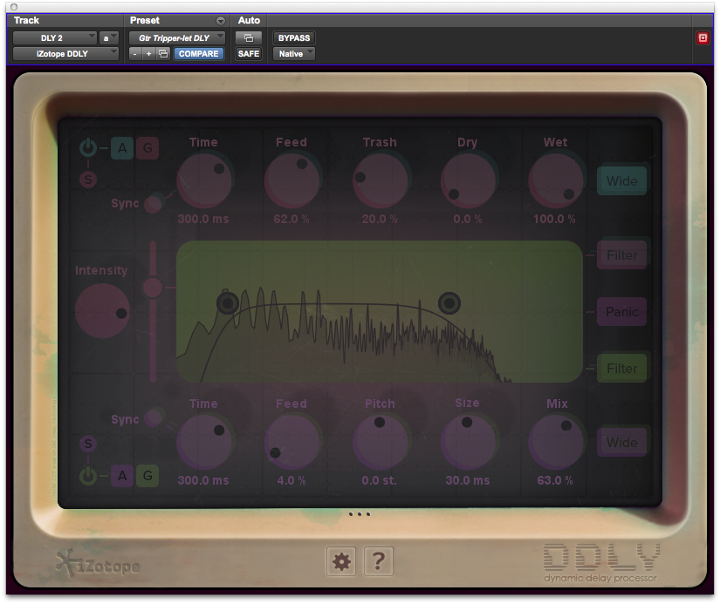Open plugin settings with the gear icon
Screen dimensions: 720x604
click(x=341, y=561)
